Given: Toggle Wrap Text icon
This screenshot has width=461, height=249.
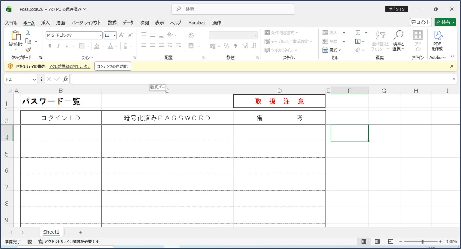Looking at the screenshot, I should [x=191, y=35].
